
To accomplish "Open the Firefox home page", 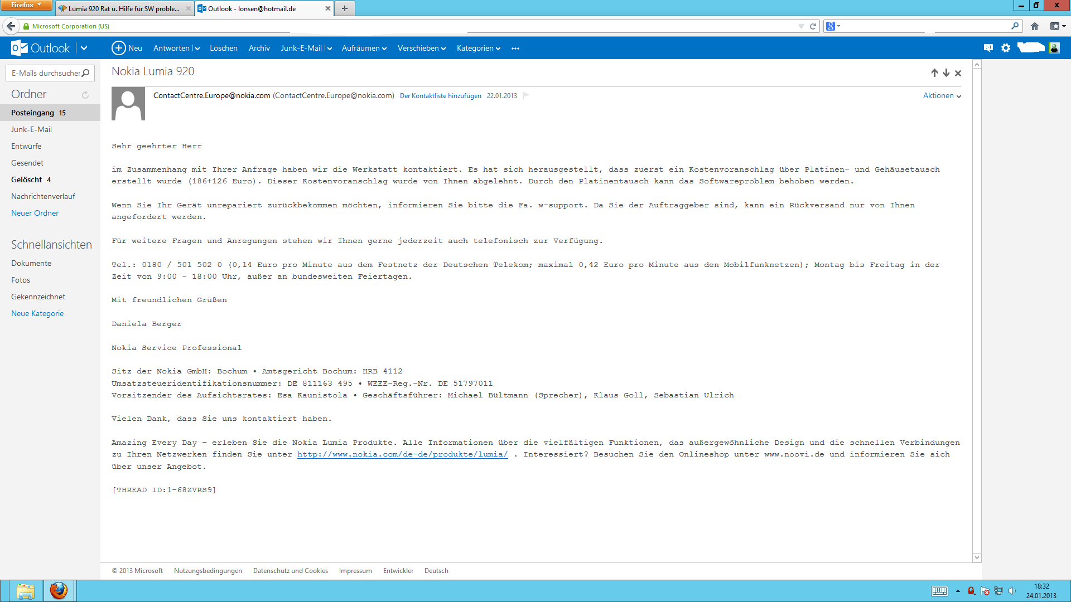I will click(x=1035, y=26).
